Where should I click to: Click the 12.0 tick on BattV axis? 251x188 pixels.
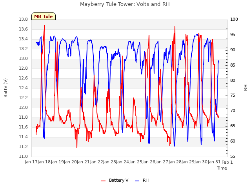coord(24,108)
